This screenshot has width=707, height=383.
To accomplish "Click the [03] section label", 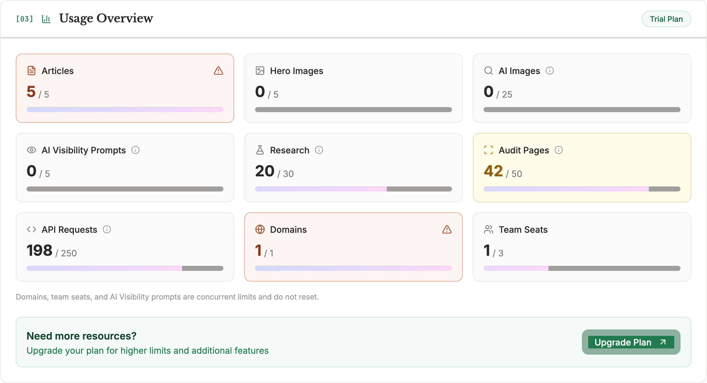I will coord(25,19).
